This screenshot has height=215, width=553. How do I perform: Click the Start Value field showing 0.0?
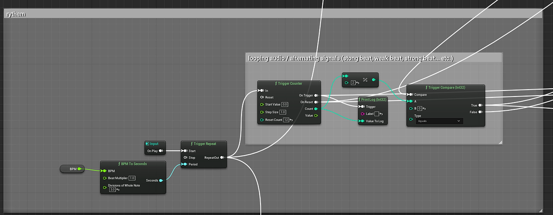tap(285, 104)
